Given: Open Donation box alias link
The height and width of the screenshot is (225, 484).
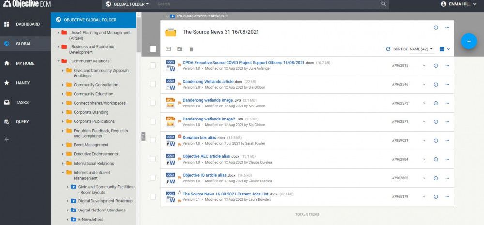Looking at the screenshot, I should coord(199,138).
